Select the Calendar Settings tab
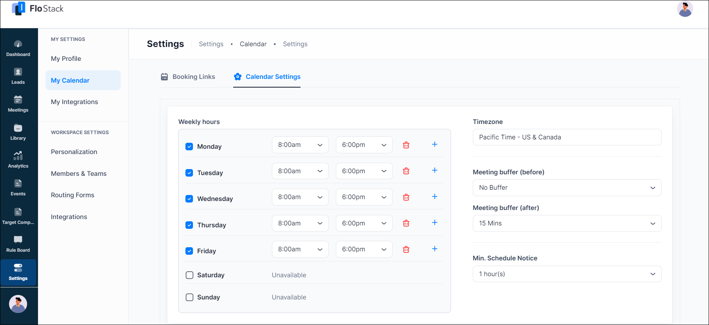This screenshot has width=709, height=325. point(267,77)
